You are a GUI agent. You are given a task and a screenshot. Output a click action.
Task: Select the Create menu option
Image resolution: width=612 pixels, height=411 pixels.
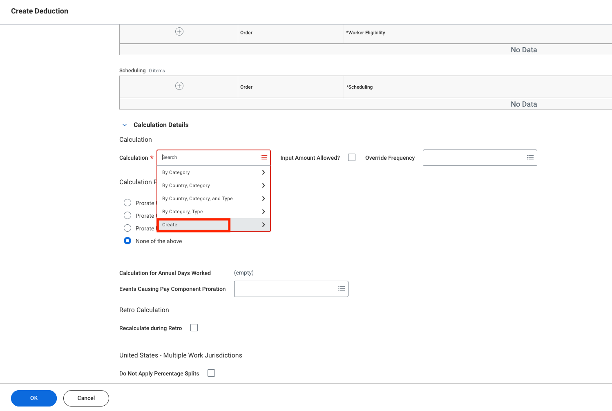tap(214, 225)
